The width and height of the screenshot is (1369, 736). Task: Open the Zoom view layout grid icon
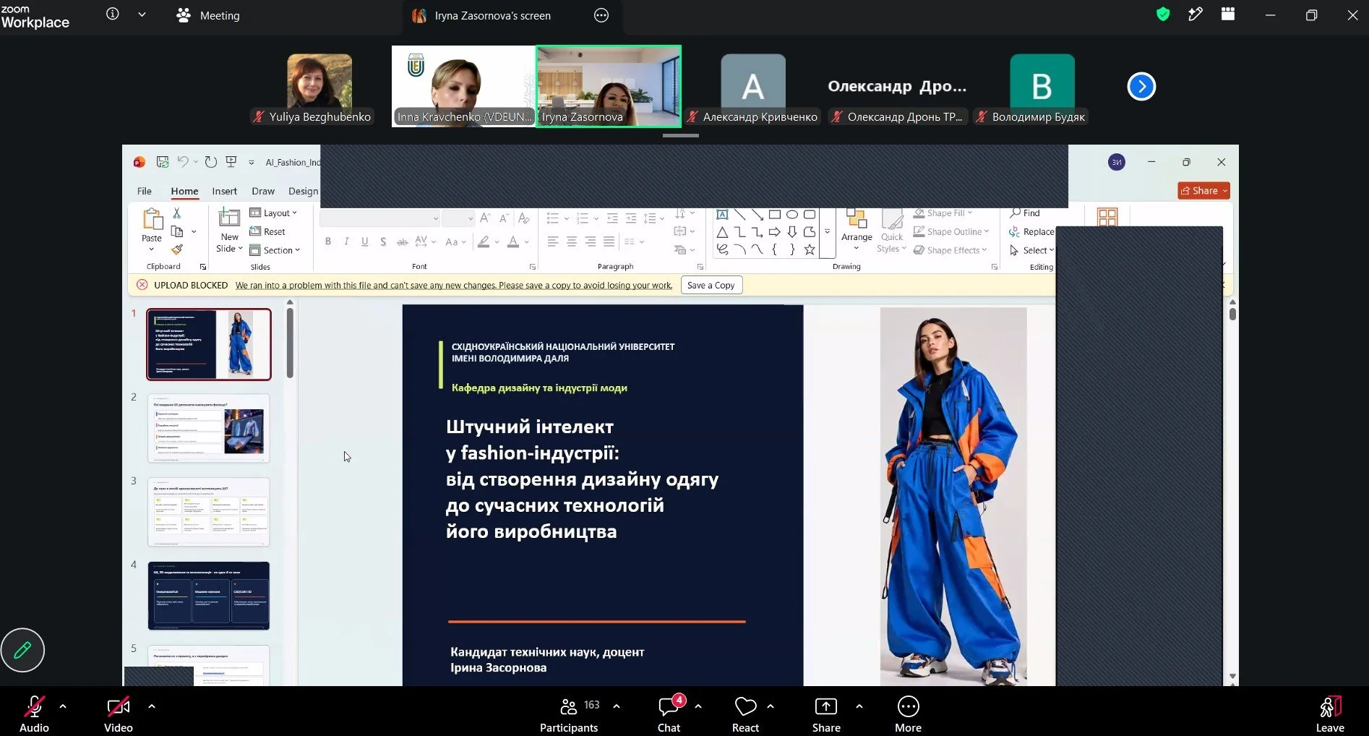(1228, 14)
